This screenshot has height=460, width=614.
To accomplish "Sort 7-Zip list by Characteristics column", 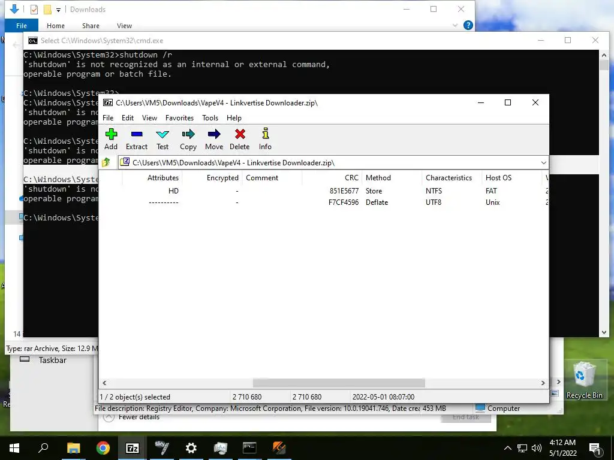I will [x=452, y=177].
